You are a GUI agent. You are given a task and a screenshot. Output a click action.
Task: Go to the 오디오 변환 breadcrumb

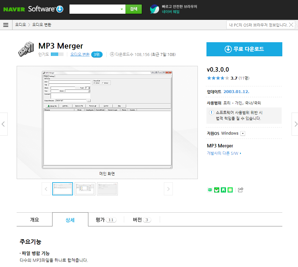point(42,25)
